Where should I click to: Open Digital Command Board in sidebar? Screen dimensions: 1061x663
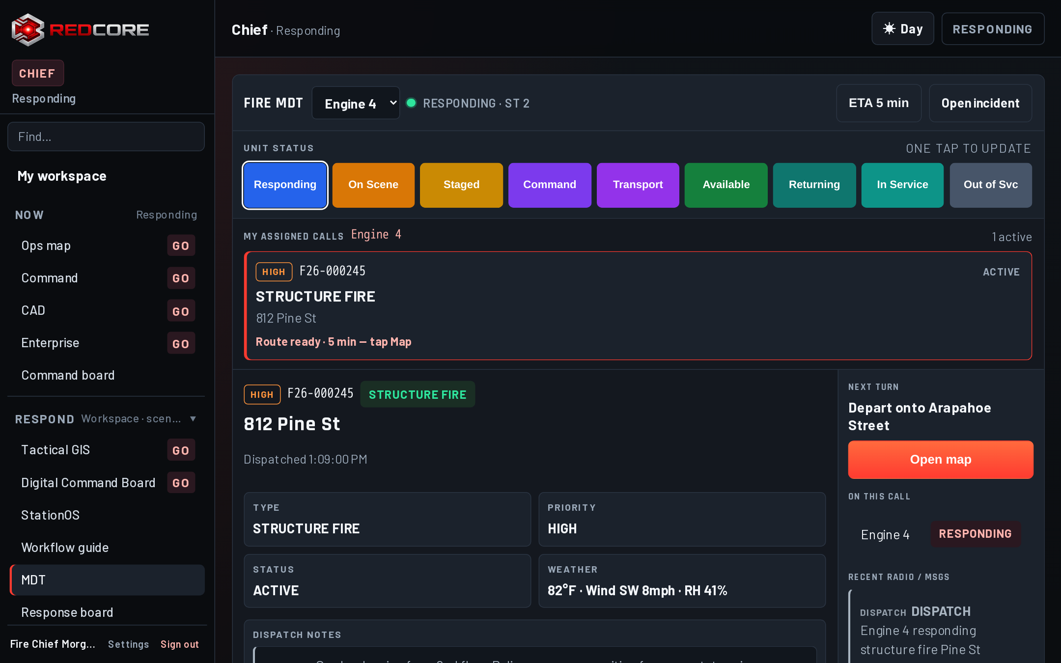pos(88,483)
